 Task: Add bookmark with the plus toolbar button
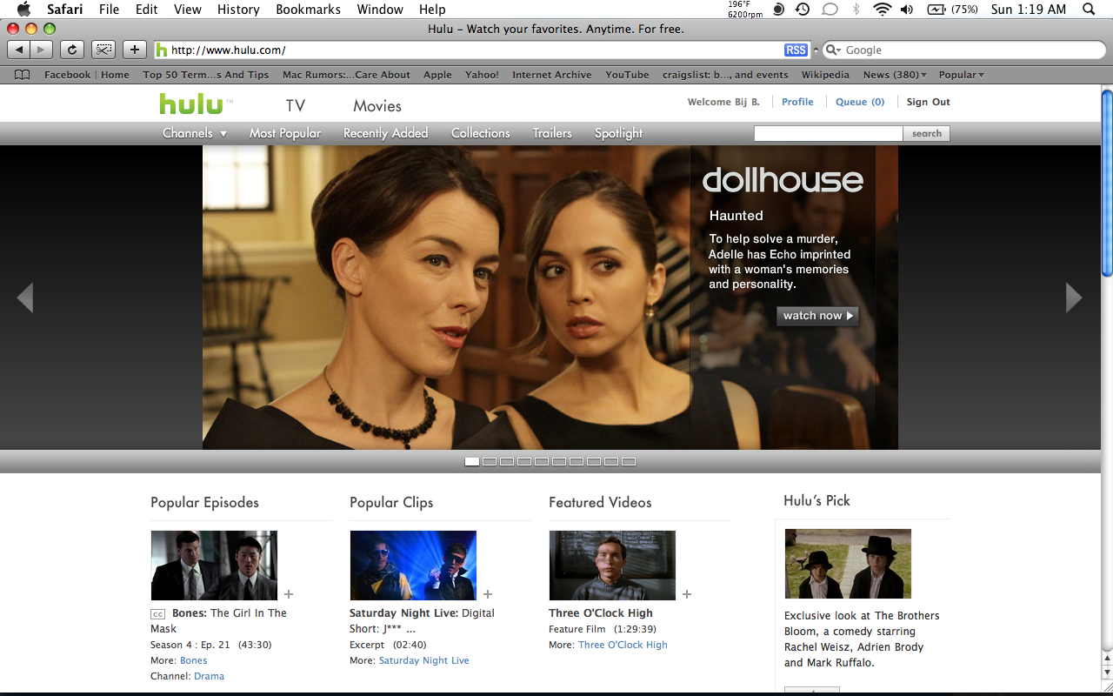pos(134,50)
